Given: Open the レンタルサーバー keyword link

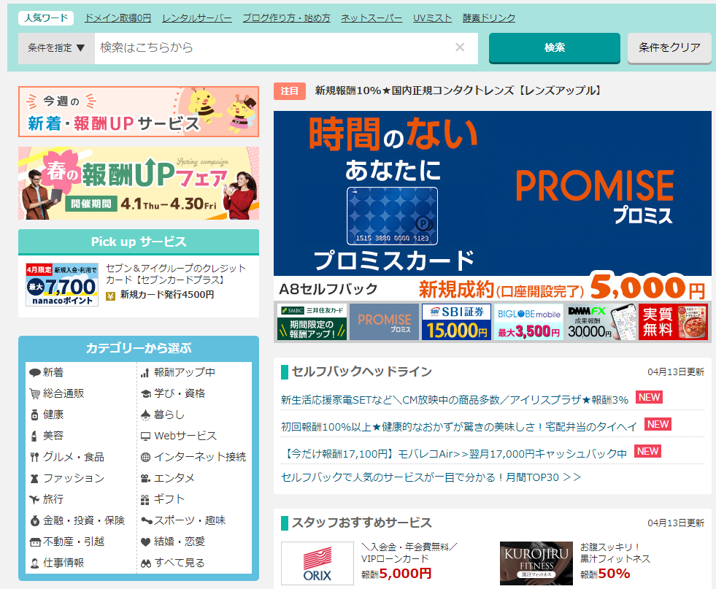Looking at the screenshot, I should click(x=197, y=18).
